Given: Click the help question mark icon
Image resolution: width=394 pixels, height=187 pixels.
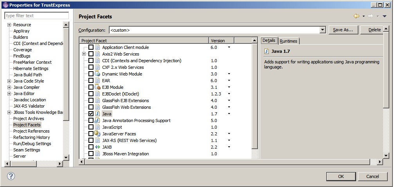Looking at the screenshot, I should pyautogui.click(x=11, y=176).
